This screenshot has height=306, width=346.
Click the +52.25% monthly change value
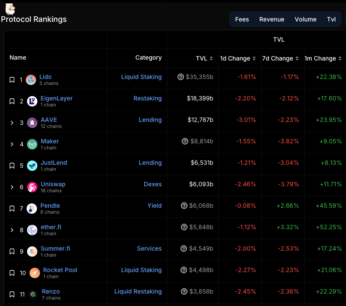(x=329, y=227)
